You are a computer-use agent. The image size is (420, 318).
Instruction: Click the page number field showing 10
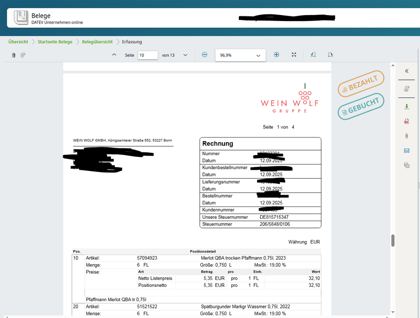point(148,55)
